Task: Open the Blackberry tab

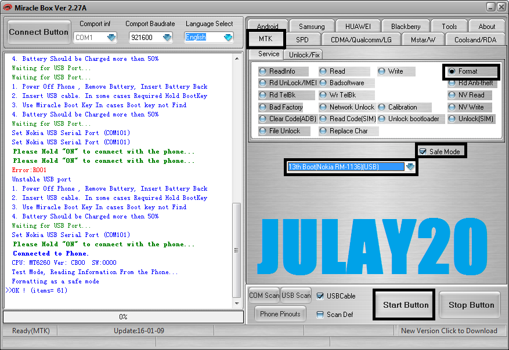Action: click(406, 26)
